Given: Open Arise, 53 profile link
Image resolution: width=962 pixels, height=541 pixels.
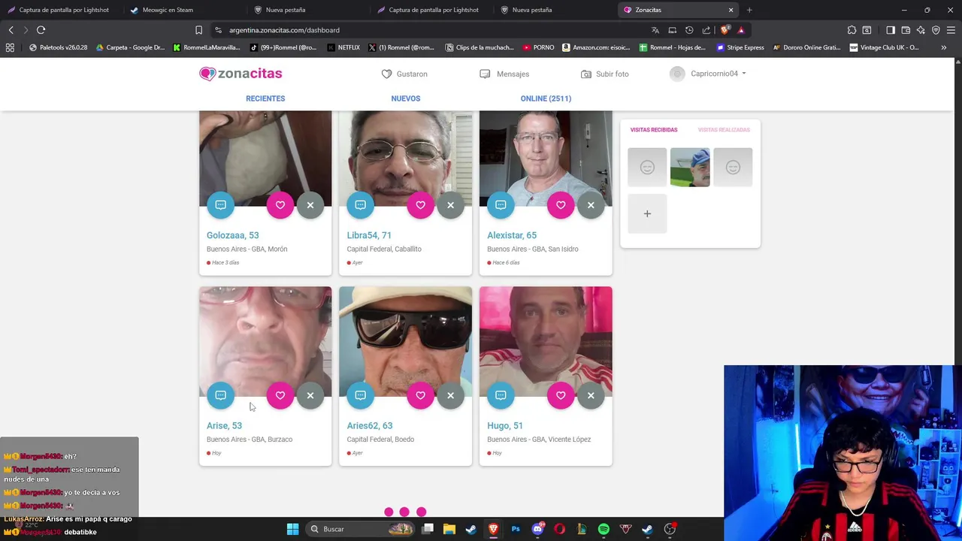Looking at the screenshot, I should click(x=224, y=425).
